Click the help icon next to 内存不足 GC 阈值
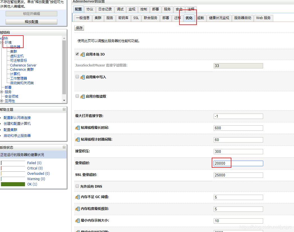 (78, 197)
